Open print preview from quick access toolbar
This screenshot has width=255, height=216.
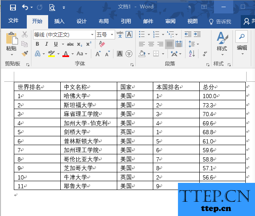coord(52,8)
